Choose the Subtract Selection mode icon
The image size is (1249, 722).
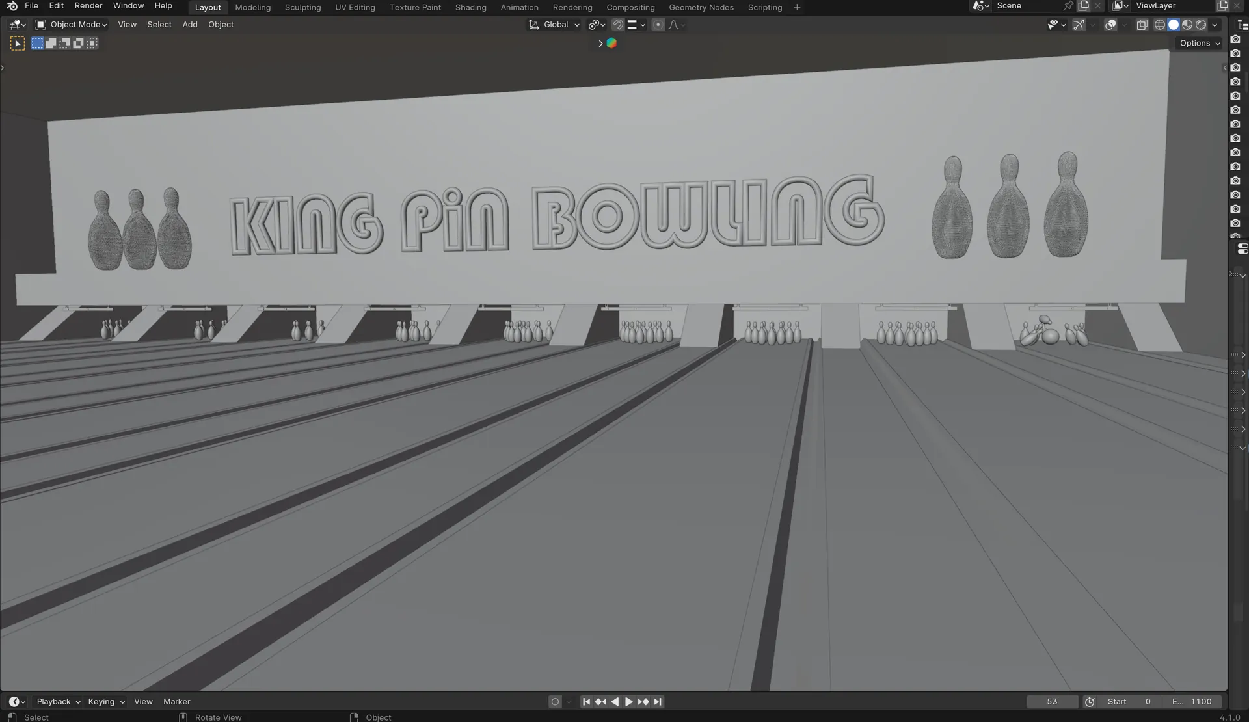point(65,44)
